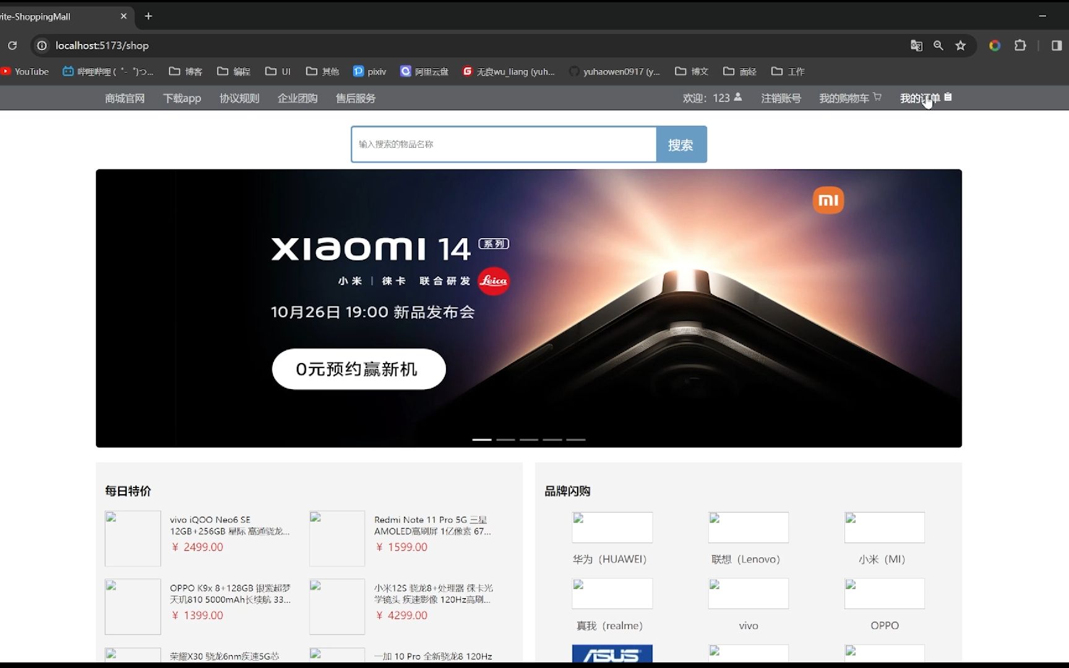Click the order list icon beside 我的订单
The image size is (1069, 668).
click(x=948, y=97)
